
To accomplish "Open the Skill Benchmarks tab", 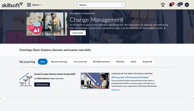I will pos(101,62).
